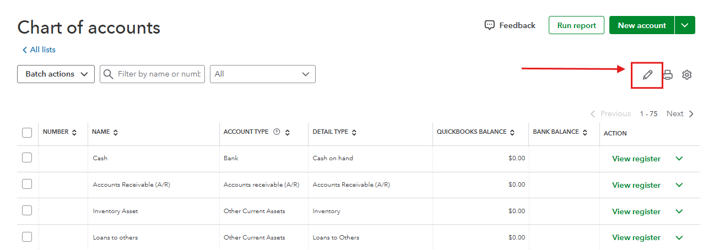Image resolution: width=714 pixels, height=250 pixels.
Task: Expand action menu for Cash row
Action: point(679,159)
